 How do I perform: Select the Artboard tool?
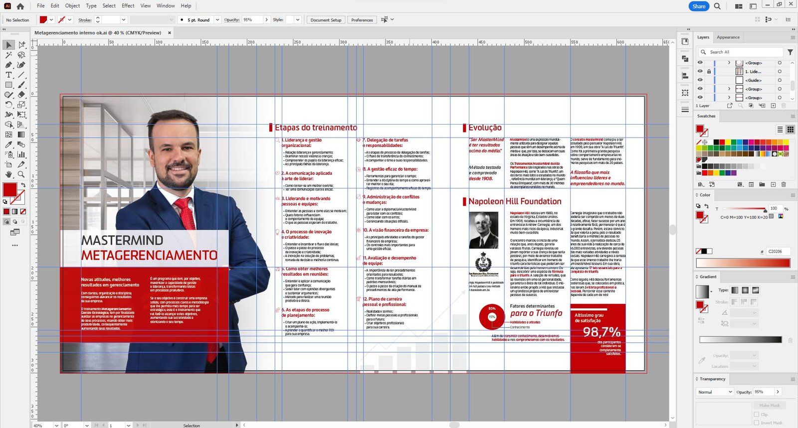[9, 164]
